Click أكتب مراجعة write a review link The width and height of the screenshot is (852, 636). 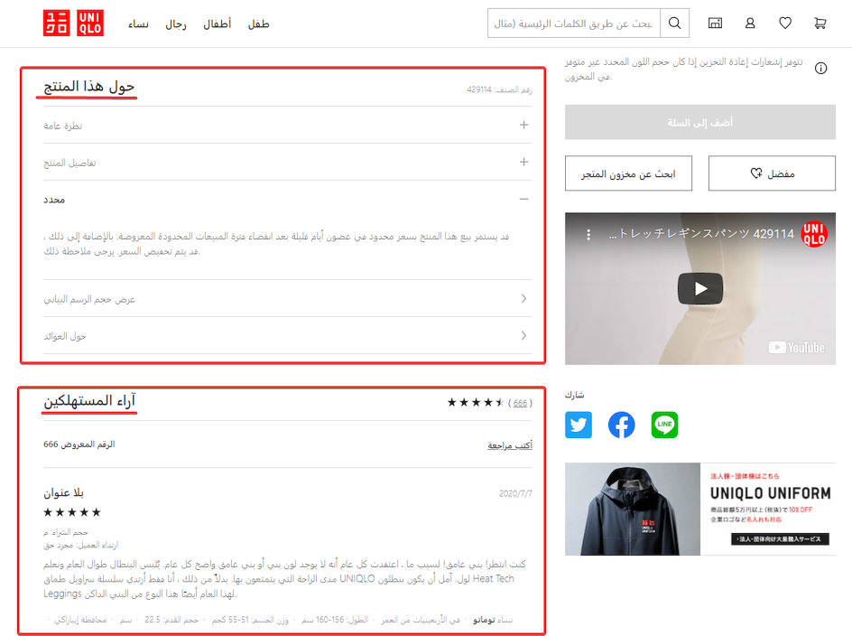(510, 445)
